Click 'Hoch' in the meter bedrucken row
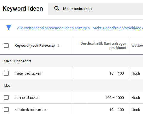Viewport: 143px width, 114px height. tap(136, 73)
